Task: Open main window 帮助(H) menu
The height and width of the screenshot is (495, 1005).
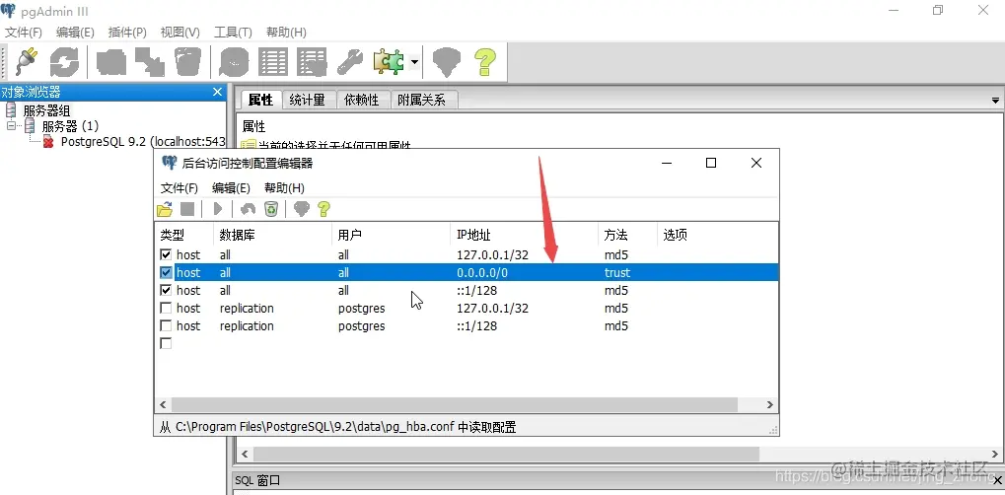Action: coord(286,33)
